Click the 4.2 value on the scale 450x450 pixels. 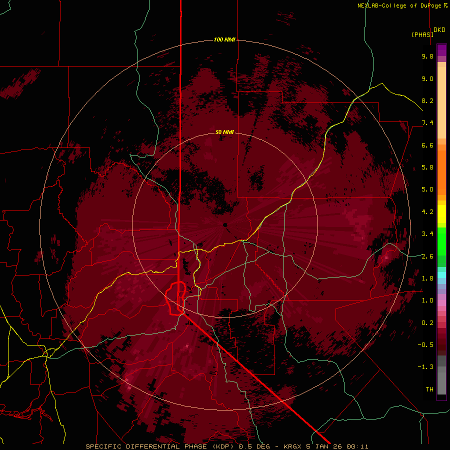coord(427,212)
